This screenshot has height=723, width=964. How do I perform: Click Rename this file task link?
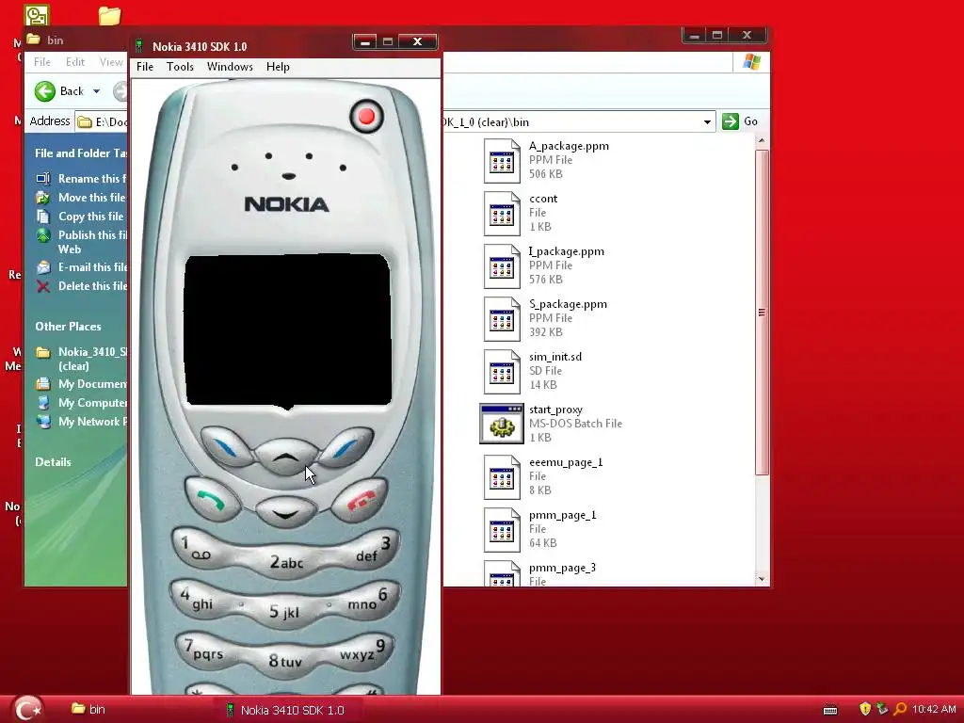(92, 178)
